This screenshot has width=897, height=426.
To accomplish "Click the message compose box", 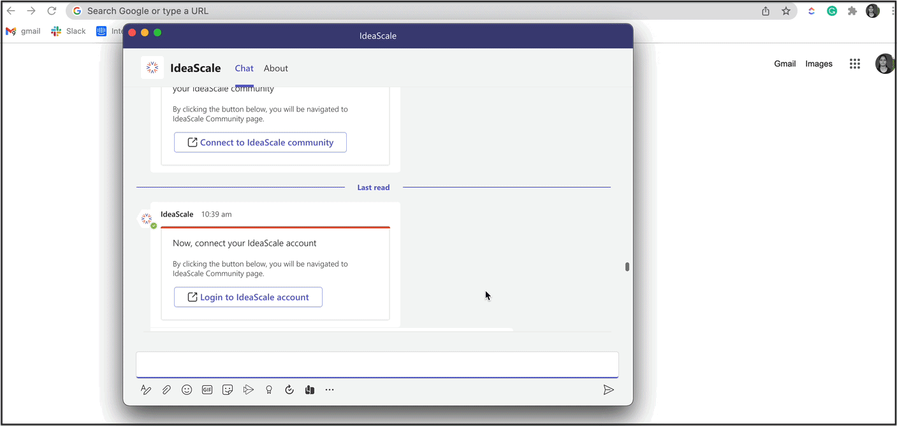I will [377, 365].
